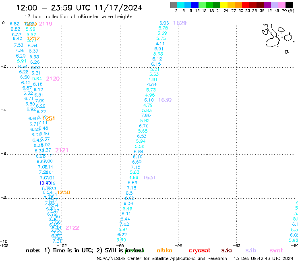Click the 7.53 wave height value
Image resolution: width=298 pixels, height=262 pixels.
click(x=19, y=45)
